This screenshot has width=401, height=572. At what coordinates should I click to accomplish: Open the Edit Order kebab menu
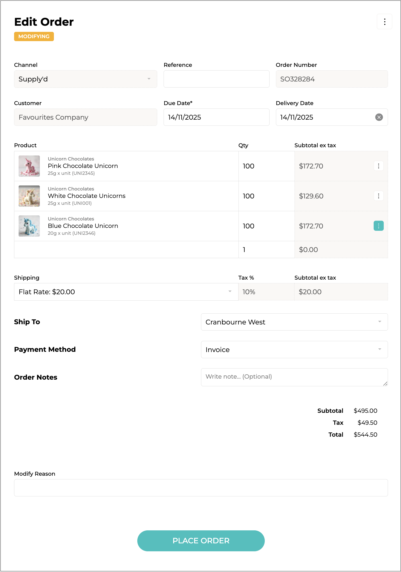(x=384, y=21)
